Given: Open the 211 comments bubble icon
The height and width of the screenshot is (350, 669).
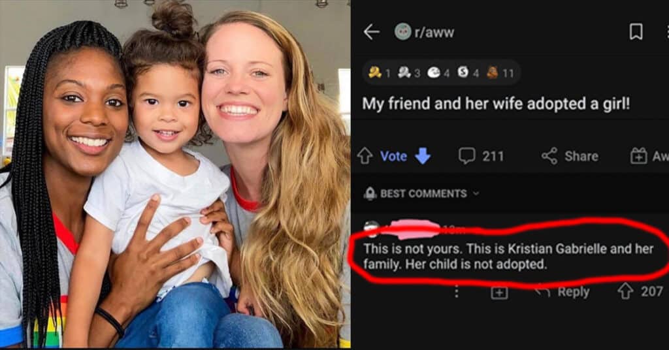Looking at the screenshot, I should point(466,156).
